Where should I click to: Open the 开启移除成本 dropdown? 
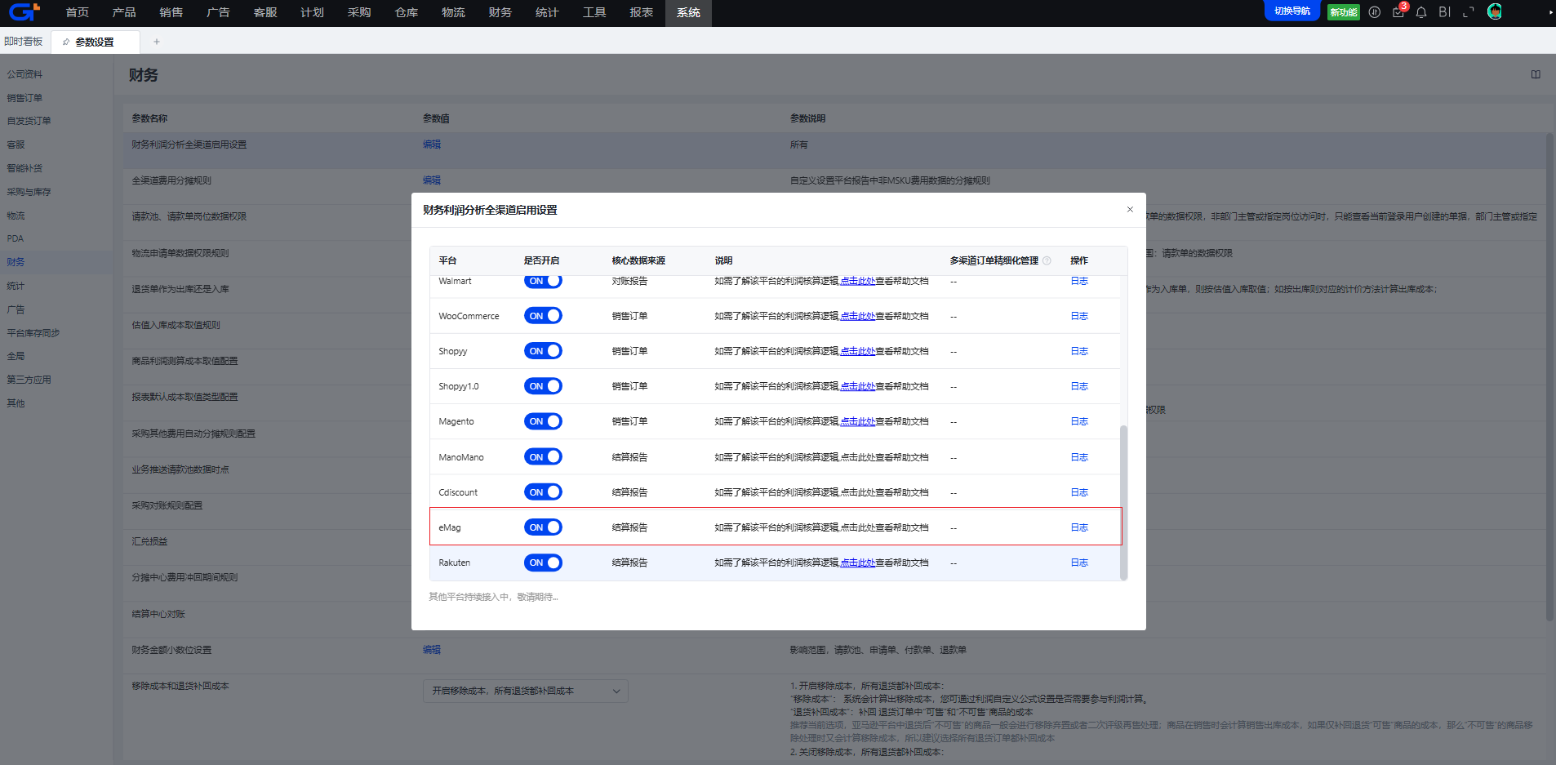pos(525,691)
